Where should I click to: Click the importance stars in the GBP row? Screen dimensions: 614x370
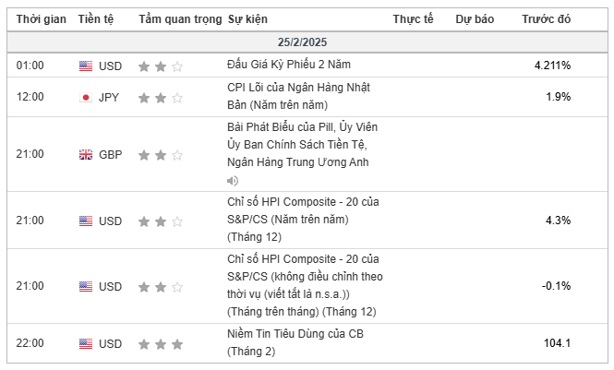pos(161,155)
